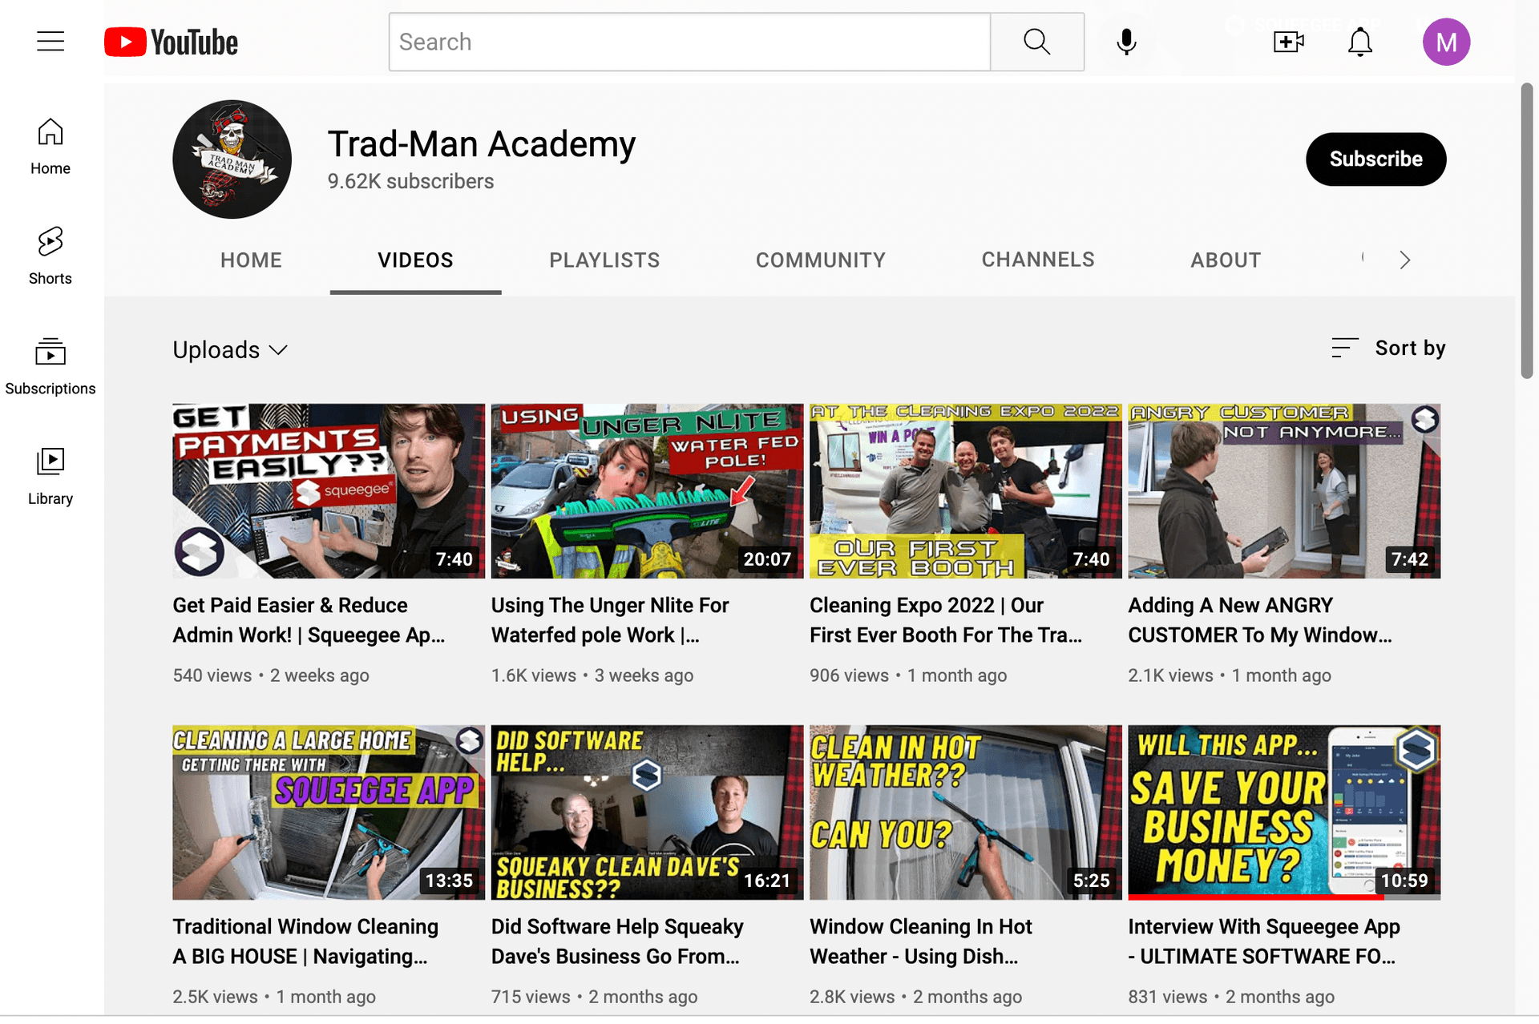The height and width of the screenshot is (1024, 1539).
Task: Open the Unger Nlite water fed pole thumbnail
Action: tap(647, 491)
